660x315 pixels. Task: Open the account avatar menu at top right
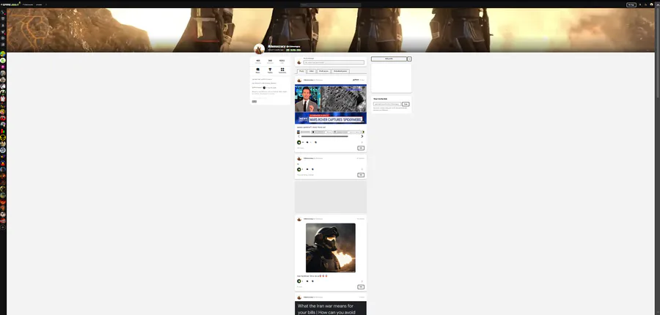coord(652,4)
